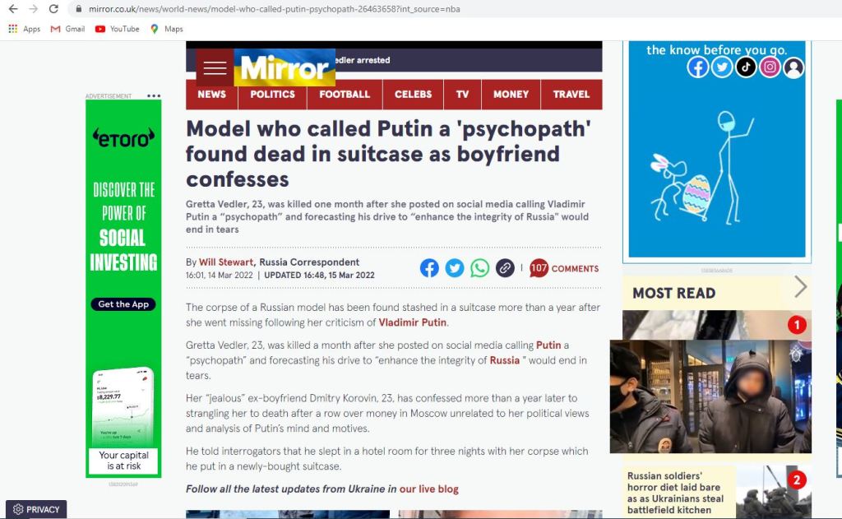
Task: Open Mirror's TikTok page icon
Action: [745, 67]
